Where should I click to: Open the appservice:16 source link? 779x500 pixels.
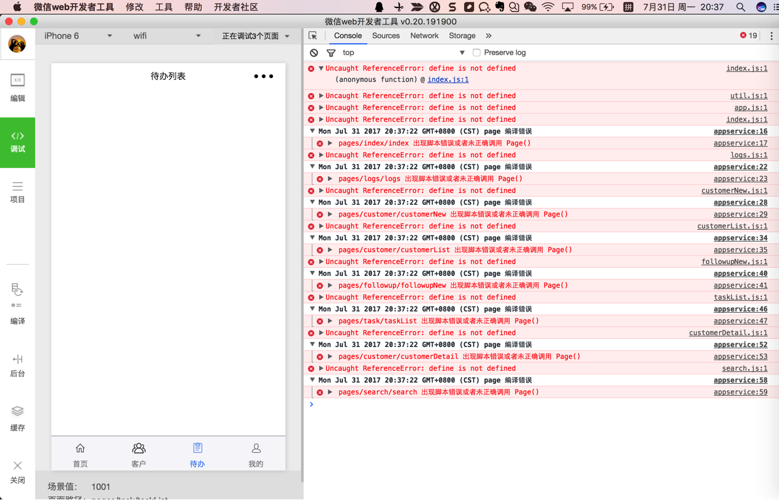click(741, 131)
